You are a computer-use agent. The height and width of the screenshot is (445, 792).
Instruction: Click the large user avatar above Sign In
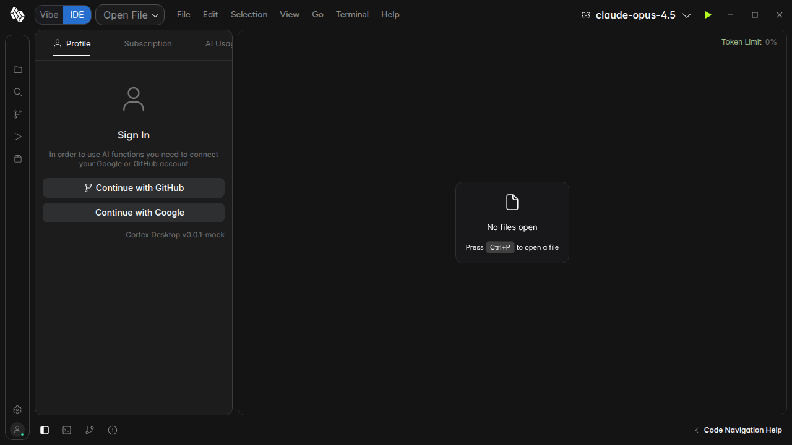(x=134, y=99)
